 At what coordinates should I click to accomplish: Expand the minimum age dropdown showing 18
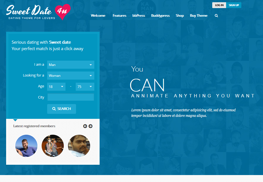[x=56, y=87]
